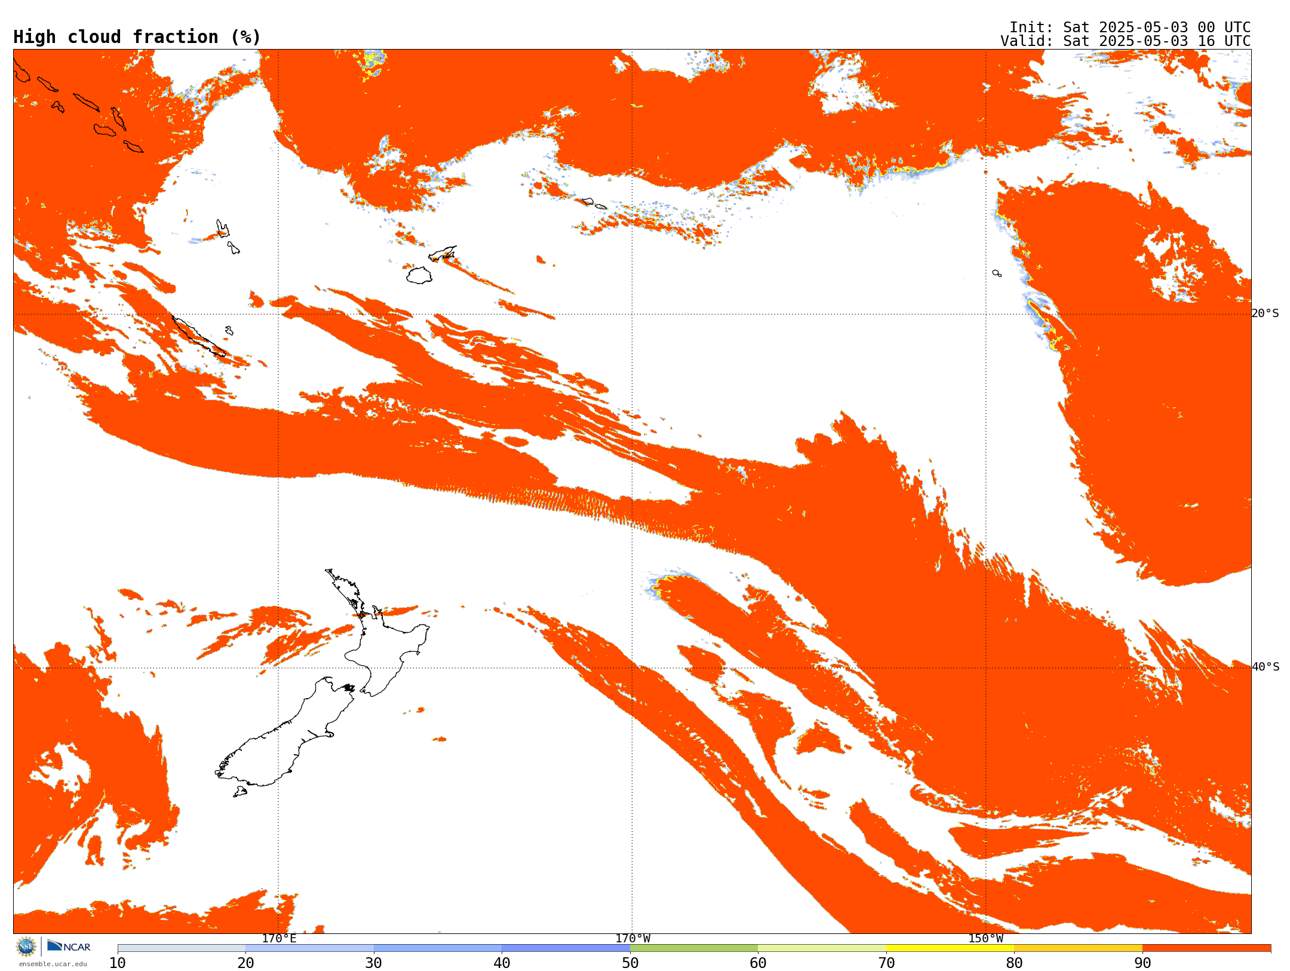The height and width of the screenshot is (971, 1290).
Task: Click the 60-70 pale yellow-green colorbar segment
Action: pos(822,948)
